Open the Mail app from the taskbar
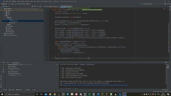Image resolution: width=171 pixels, height=96 pixels. (x=46, y=94)
